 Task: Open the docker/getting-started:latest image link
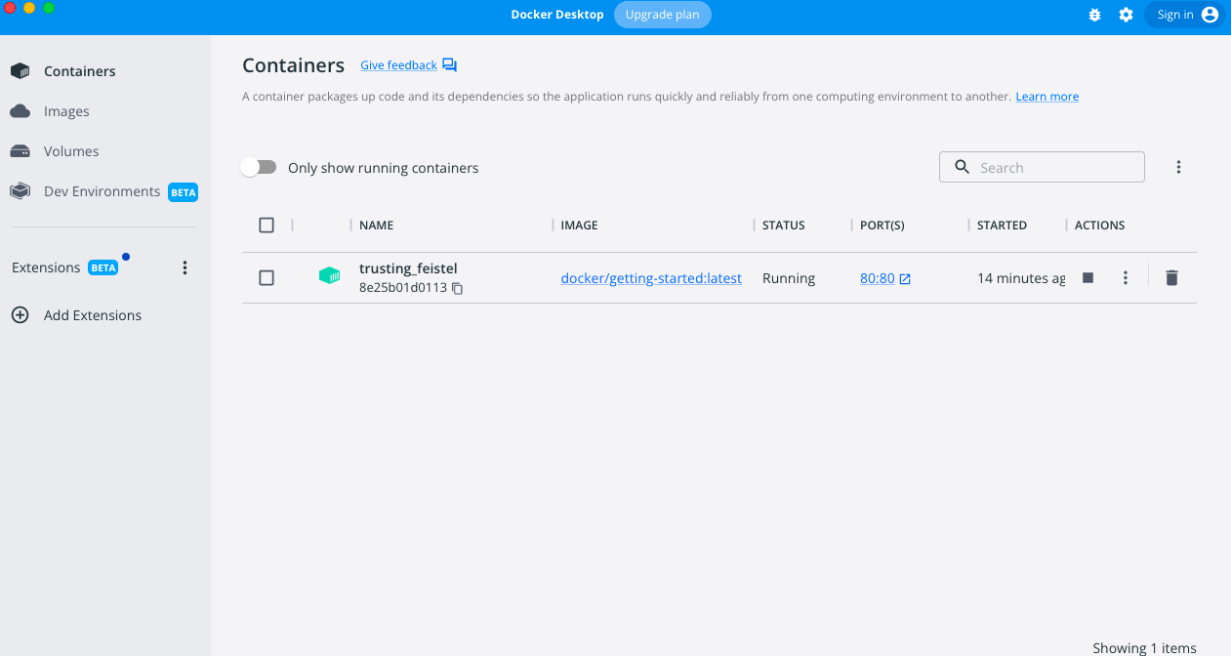(x=651, y=278)
